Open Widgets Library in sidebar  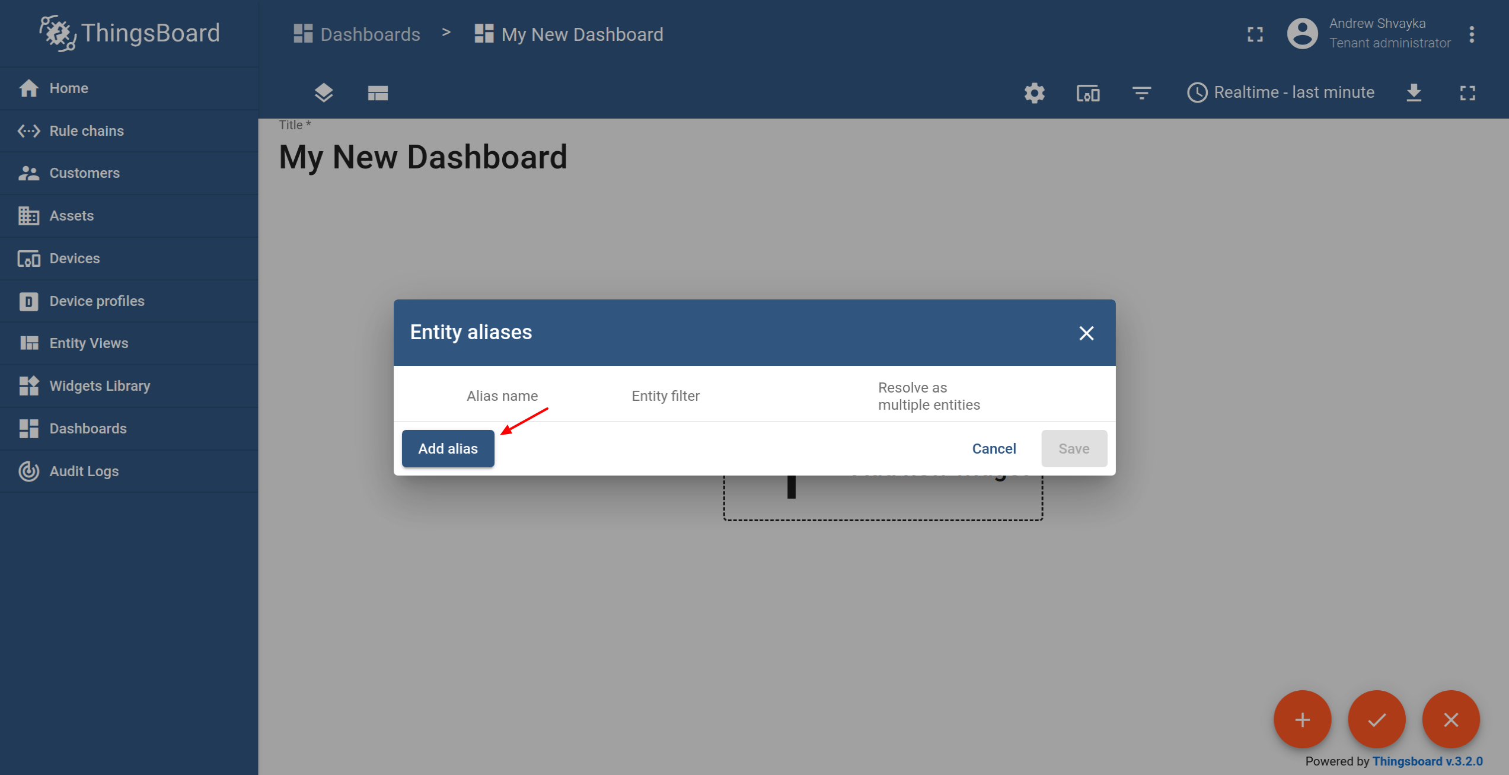click(x=100, y=386)
